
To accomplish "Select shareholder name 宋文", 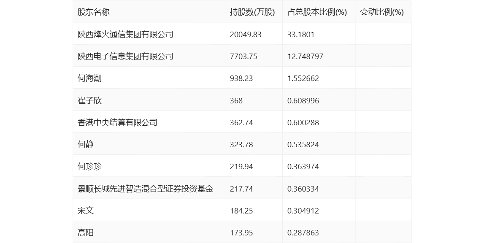I will (86, 211).
